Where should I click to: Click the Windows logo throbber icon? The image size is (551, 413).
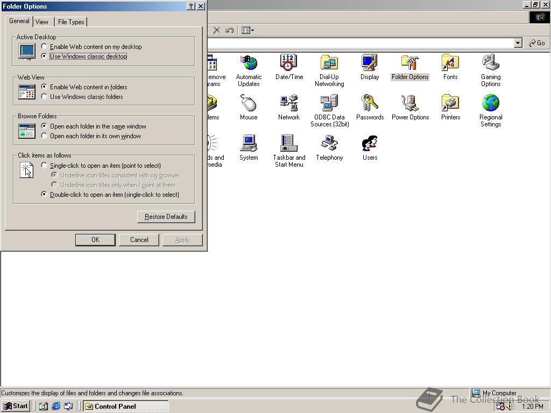(539, 17)
